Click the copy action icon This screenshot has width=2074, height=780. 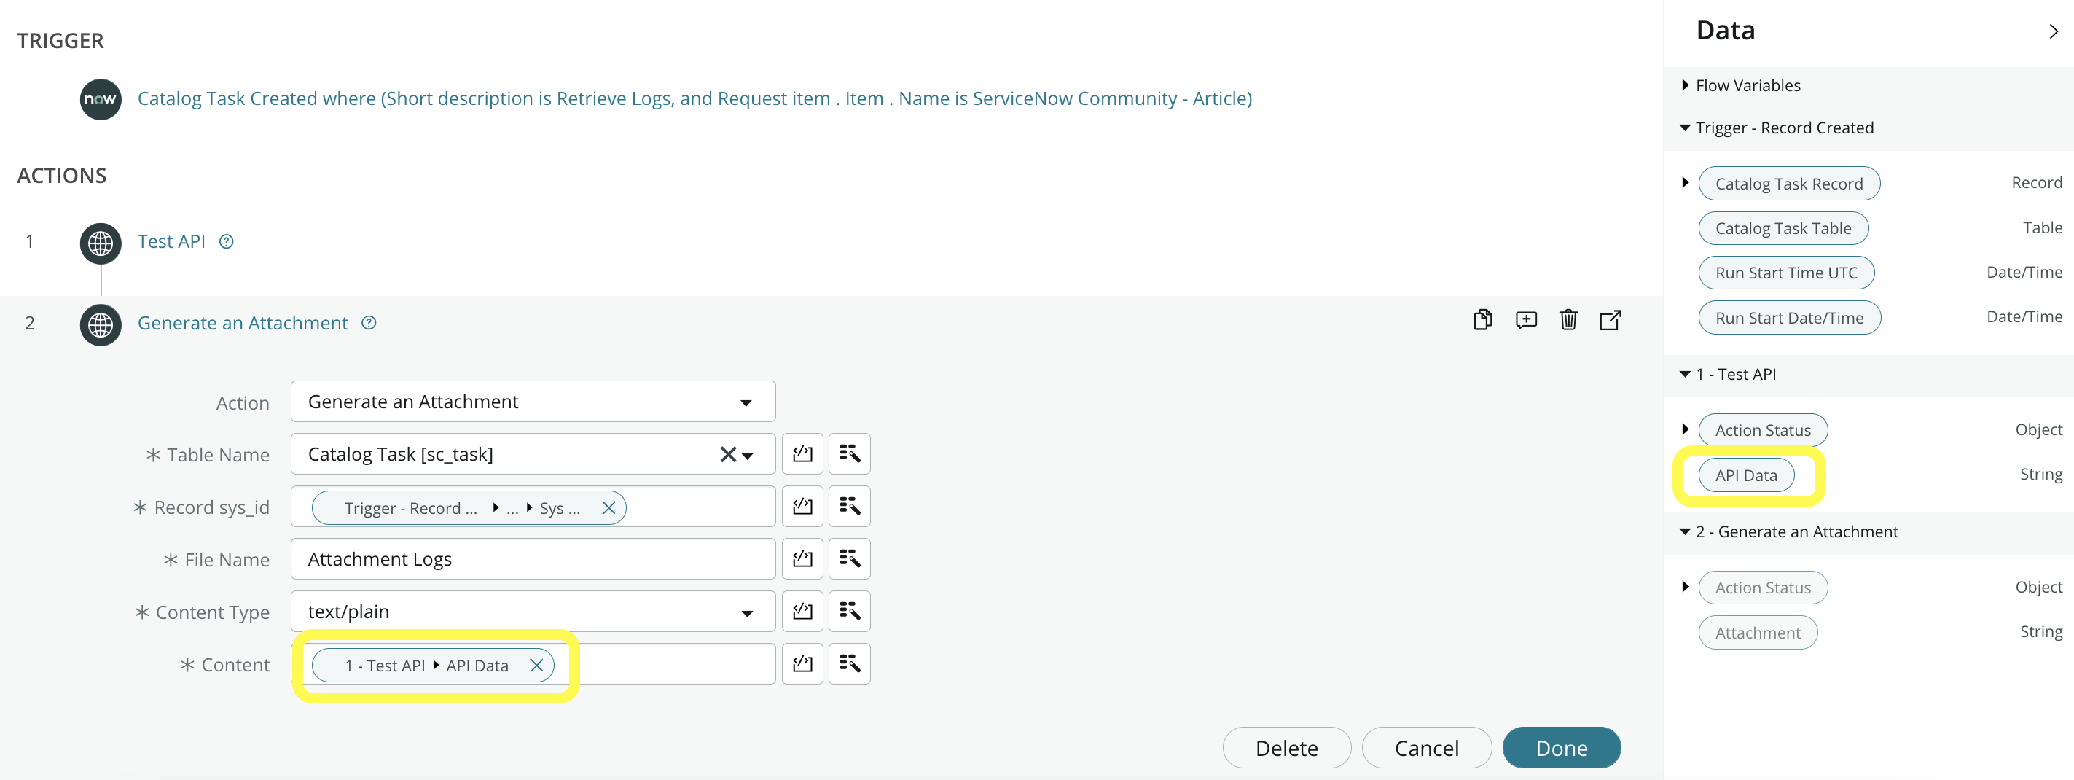(x=1482, y=321)
